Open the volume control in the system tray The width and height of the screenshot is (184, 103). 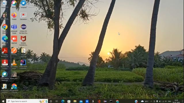pyautogui.click(x=166, y=101)
